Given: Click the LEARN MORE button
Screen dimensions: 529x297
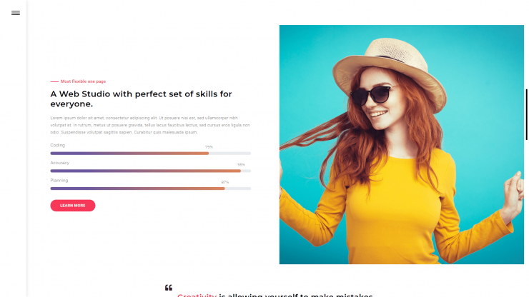Looking at the screenshot, I should 72,206.
